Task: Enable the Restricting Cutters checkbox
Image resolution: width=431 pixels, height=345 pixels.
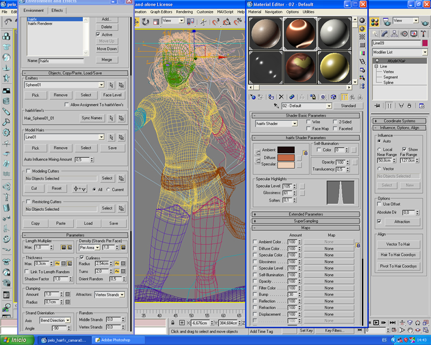Action: click(x=29, y=202)
